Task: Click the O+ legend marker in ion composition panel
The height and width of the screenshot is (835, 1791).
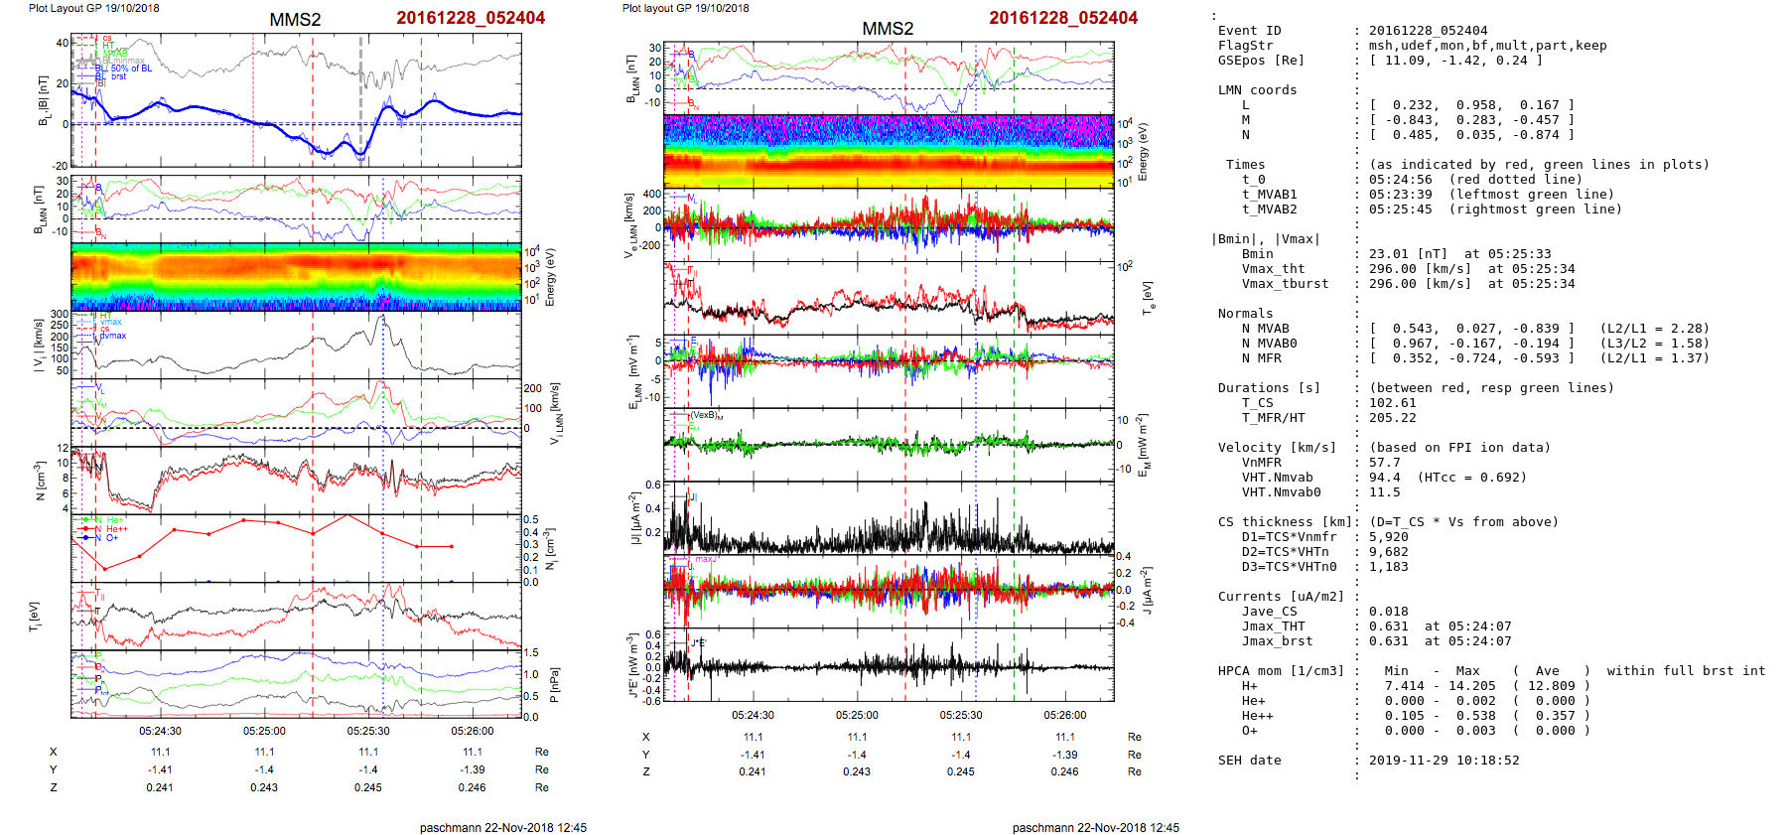Action: click(87, 538)
